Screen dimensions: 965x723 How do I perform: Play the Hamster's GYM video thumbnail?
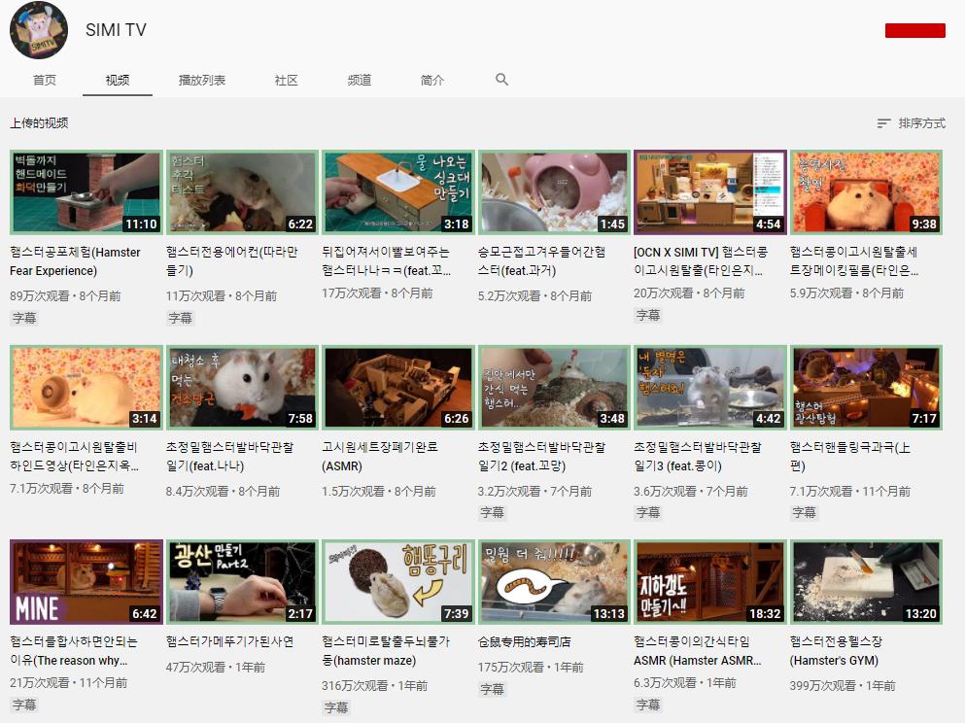[x=865, y=580]
